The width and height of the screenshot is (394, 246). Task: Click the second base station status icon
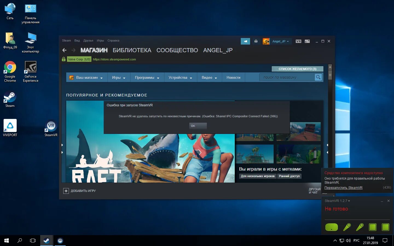[386, 227]
